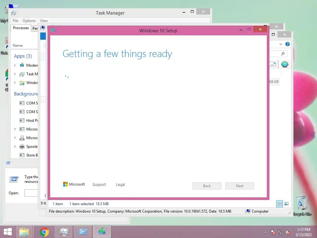Select the Processes tab in Task Manager

[21, 28]
